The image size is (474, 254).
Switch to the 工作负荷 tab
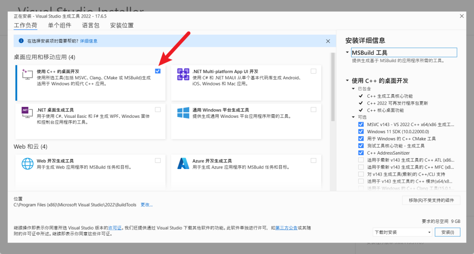25,25
